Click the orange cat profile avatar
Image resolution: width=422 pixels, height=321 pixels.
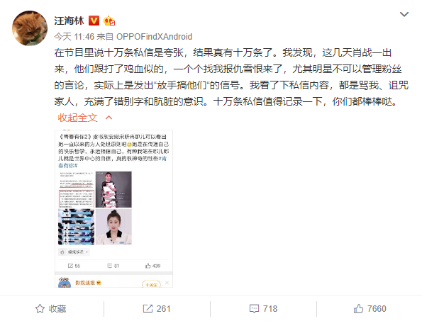[30, 28]
